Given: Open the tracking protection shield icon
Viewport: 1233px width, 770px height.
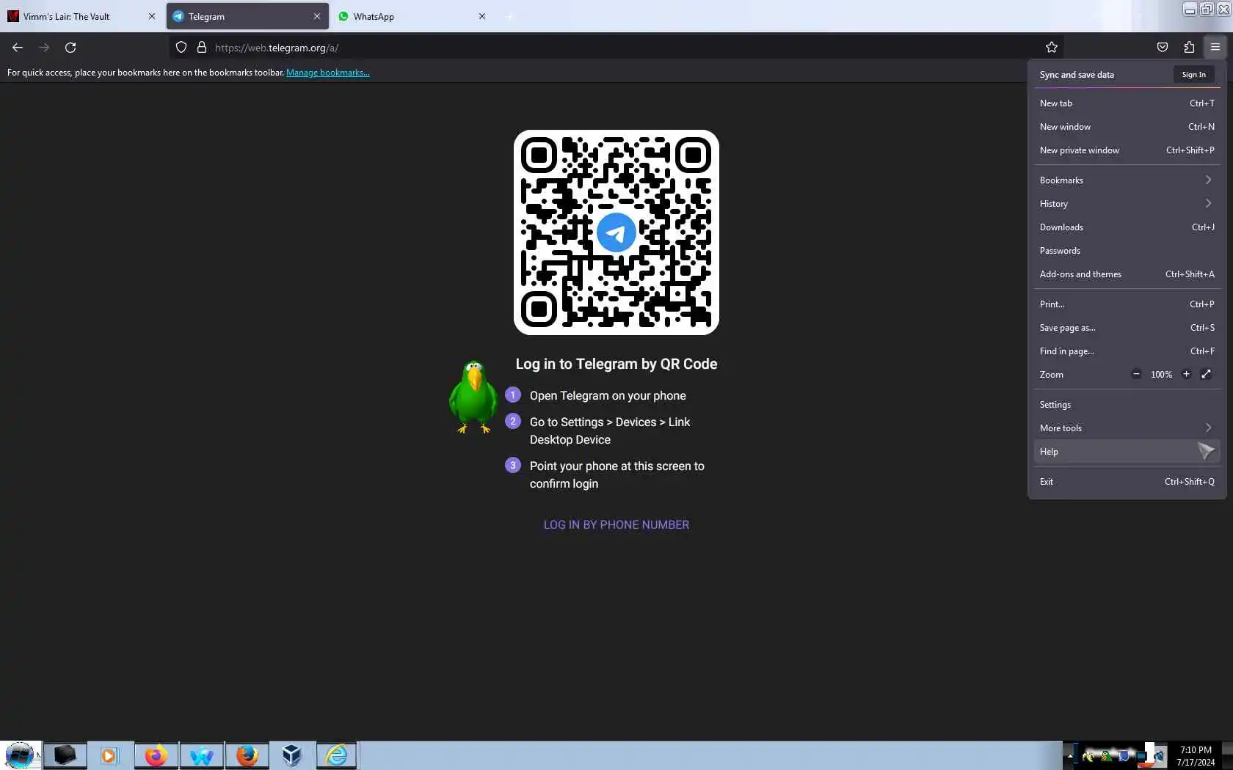Looking at the screenshot, I should click(181, 48).
